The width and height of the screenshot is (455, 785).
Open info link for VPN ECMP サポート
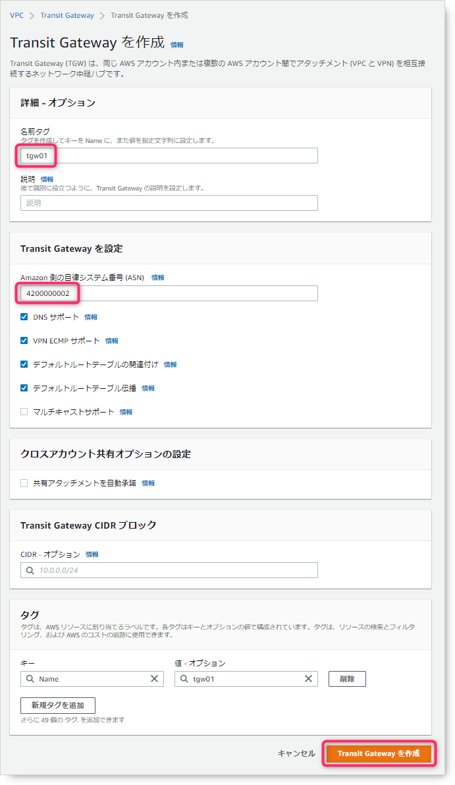pos(112,341)
